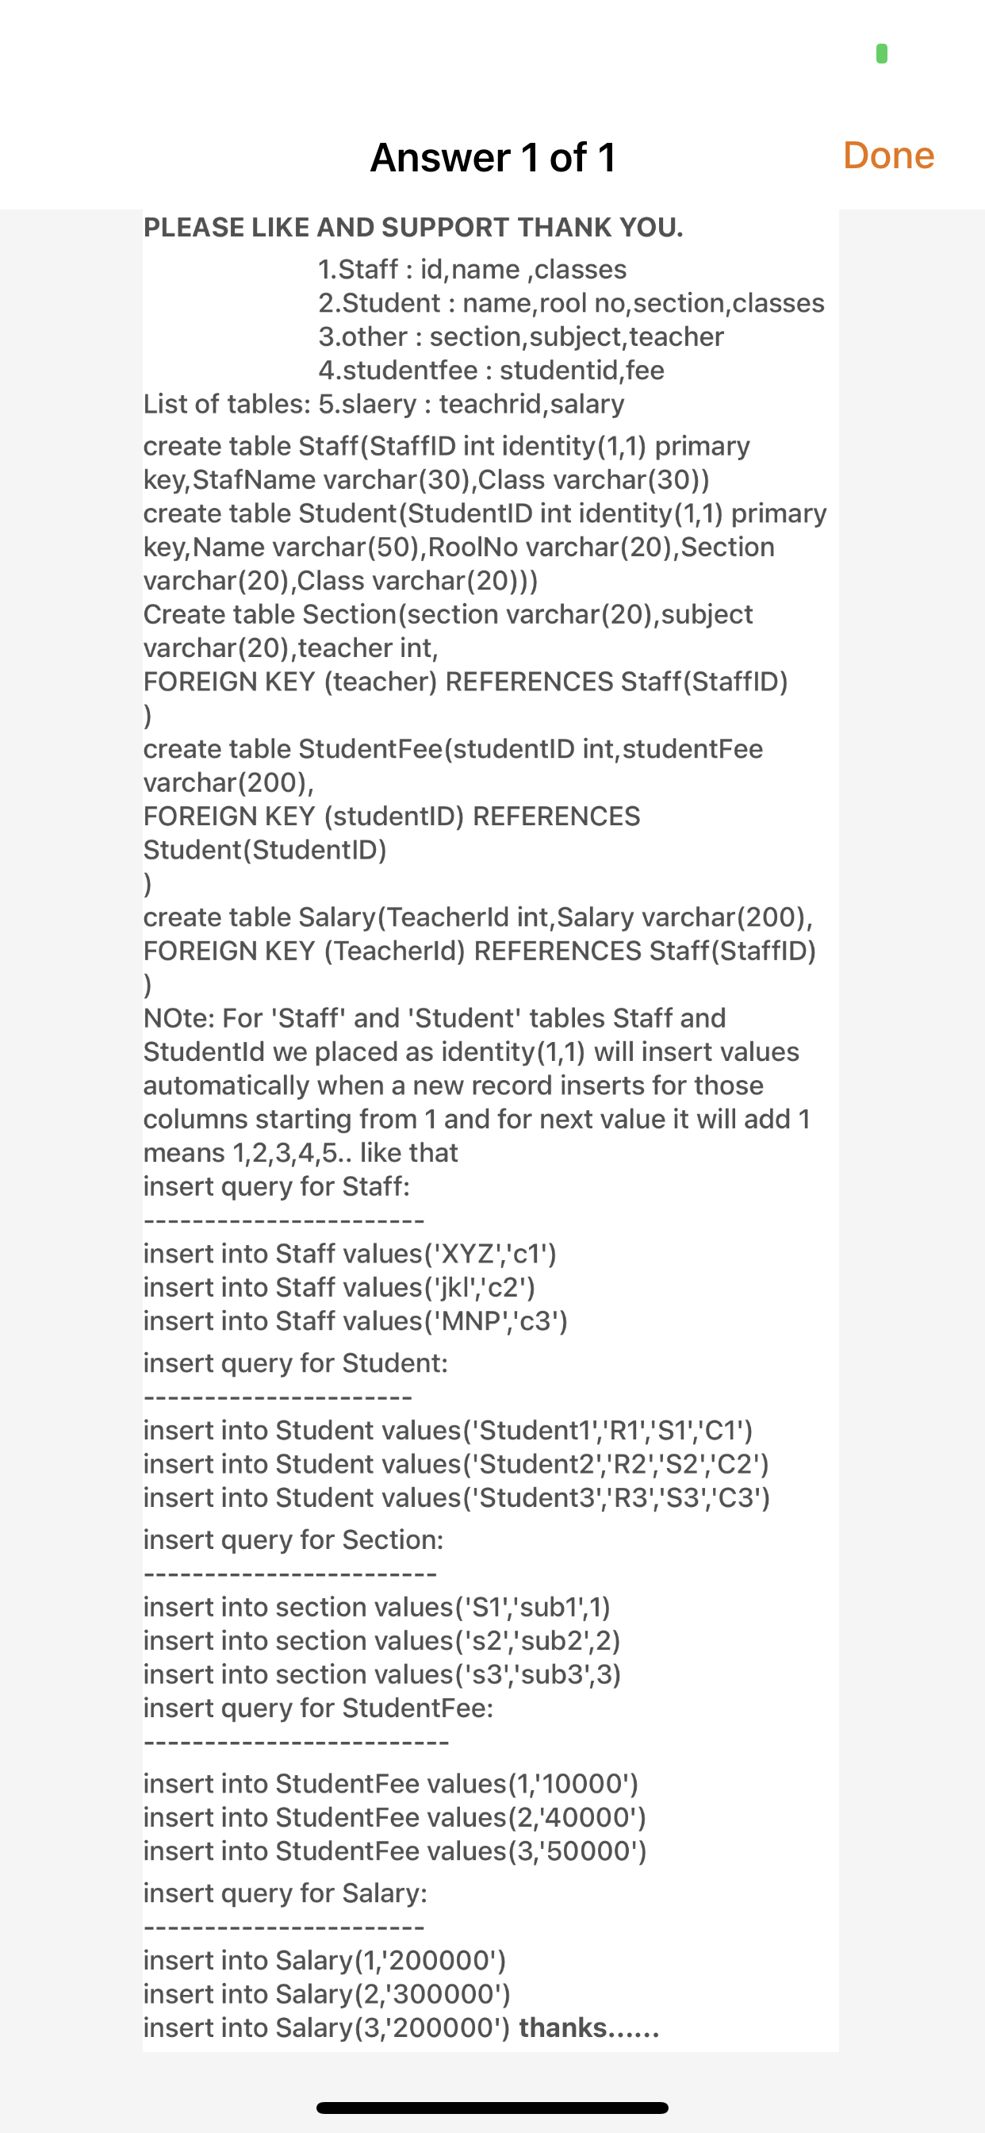Tap the home indicator bar

coord(492,2108)
